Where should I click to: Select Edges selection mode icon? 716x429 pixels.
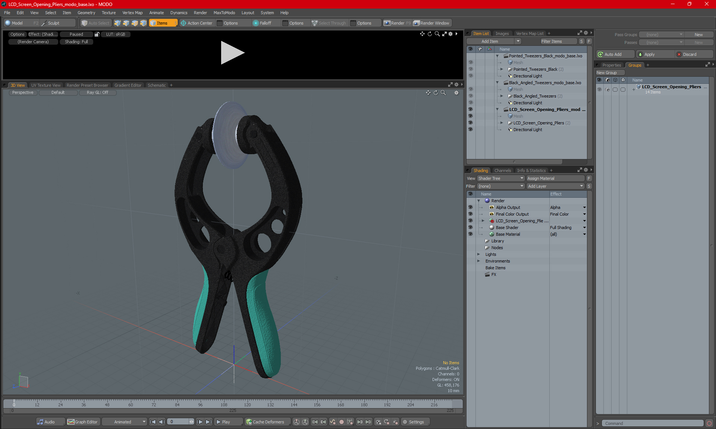pos(126,23)
